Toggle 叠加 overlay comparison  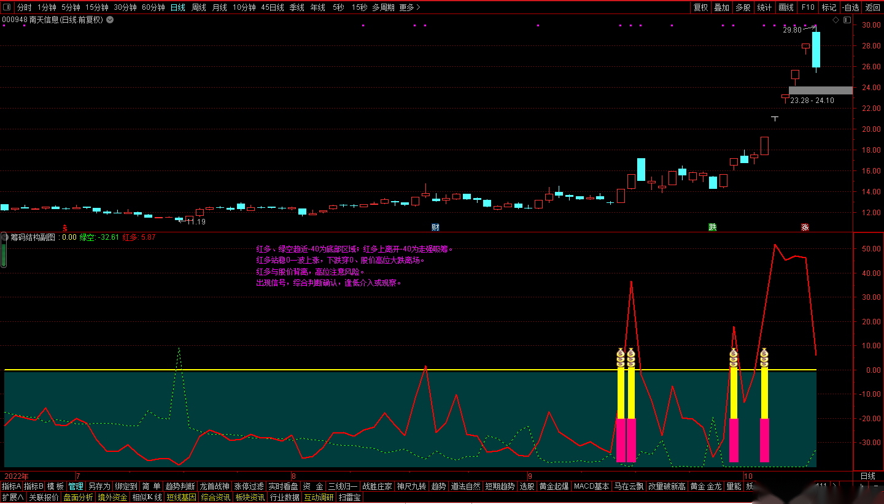(x=721, y=7)
